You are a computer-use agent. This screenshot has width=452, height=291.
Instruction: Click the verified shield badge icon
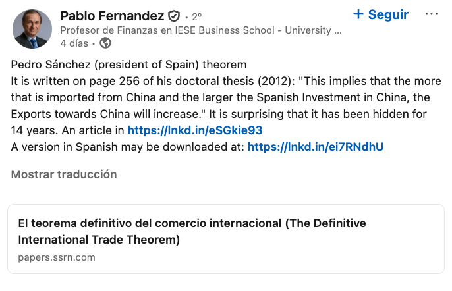coord(174,16)
